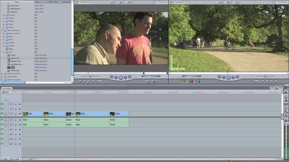289x162 pixels.
Task: Open the Viewer zoom percentage pop-up
Action: coord(112,2)
